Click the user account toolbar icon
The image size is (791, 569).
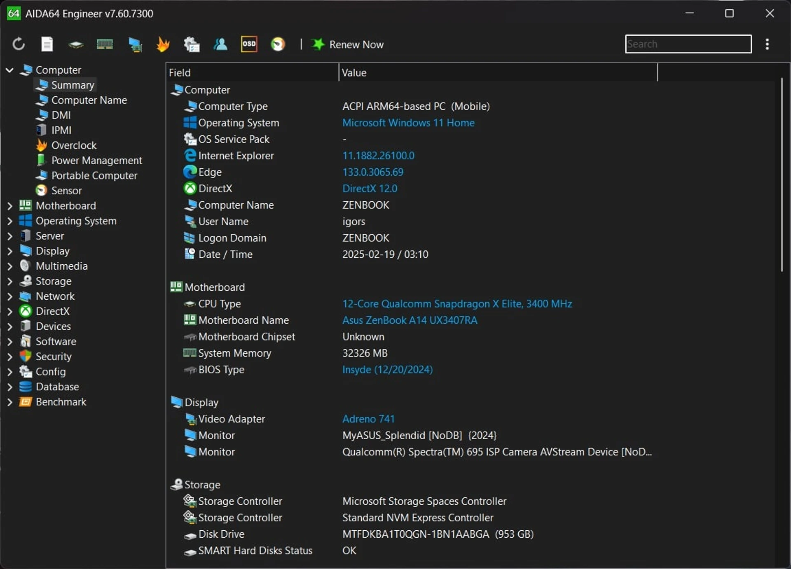tap(220, 44)
